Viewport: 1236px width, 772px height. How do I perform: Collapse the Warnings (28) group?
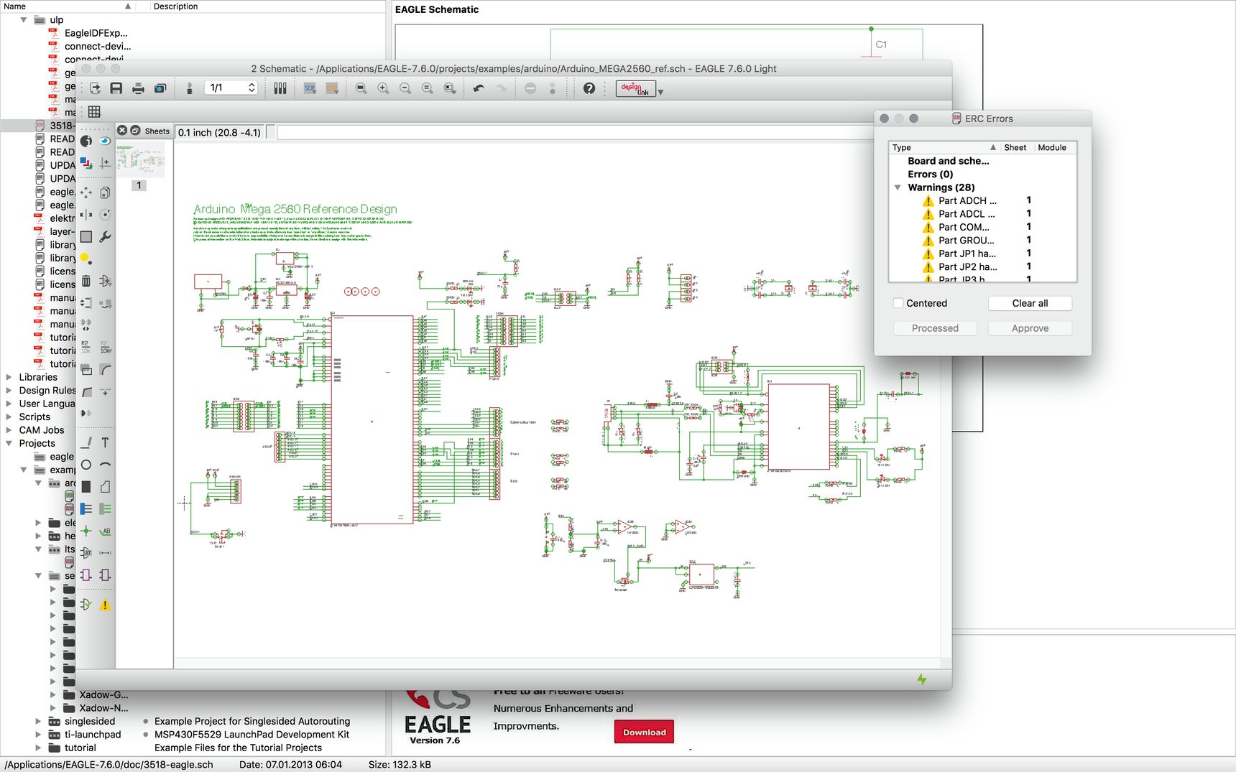(x=898, y=187)
